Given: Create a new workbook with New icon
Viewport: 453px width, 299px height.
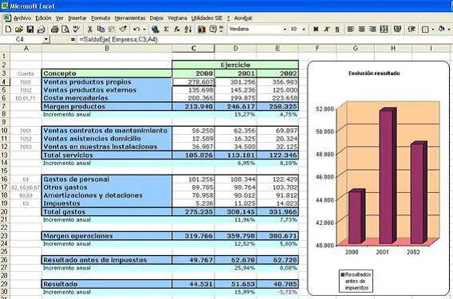Looking at the screenshot, I should coord(9,30).
